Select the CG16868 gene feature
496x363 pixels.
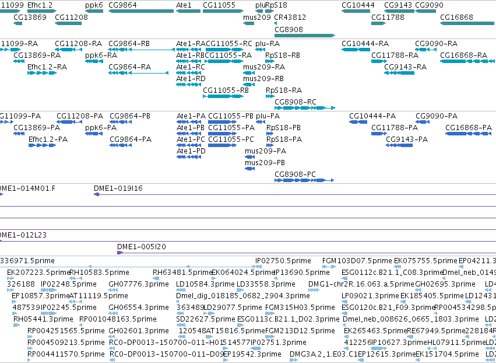point(467,23)
